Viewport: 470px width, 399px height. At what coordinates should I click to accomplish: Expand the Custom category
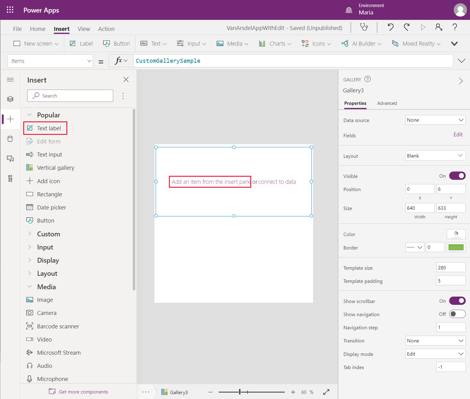coord(30,234)
